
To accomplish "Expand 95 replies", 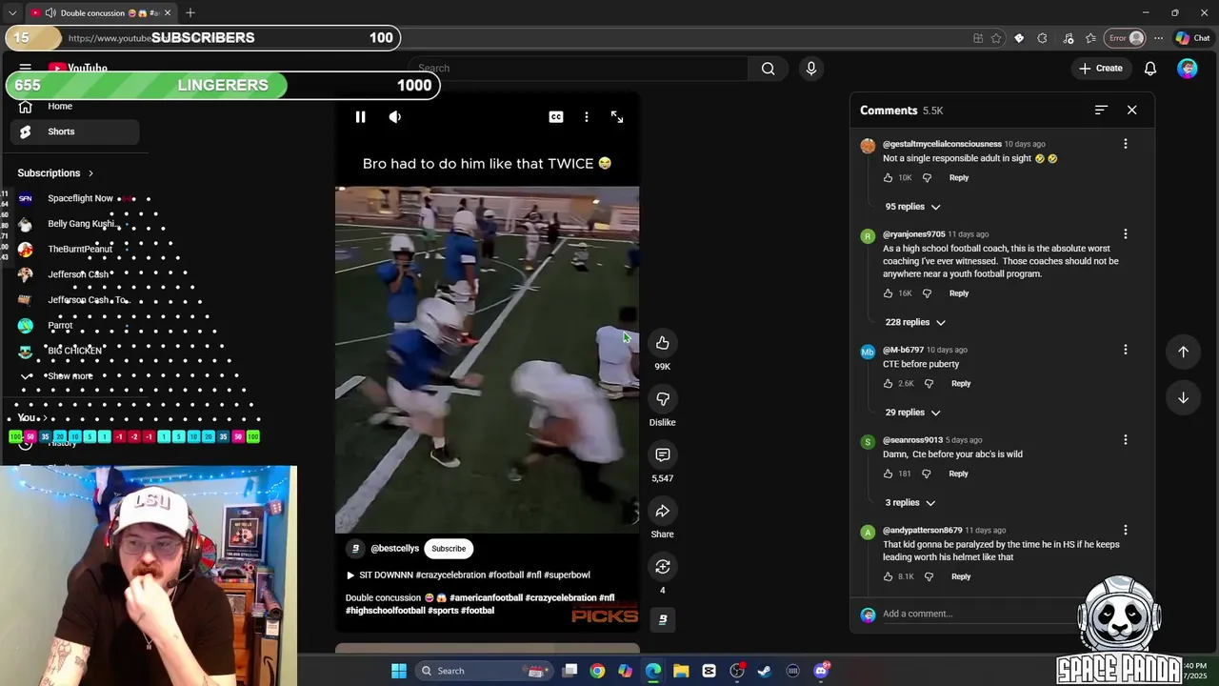I will 912,207.
